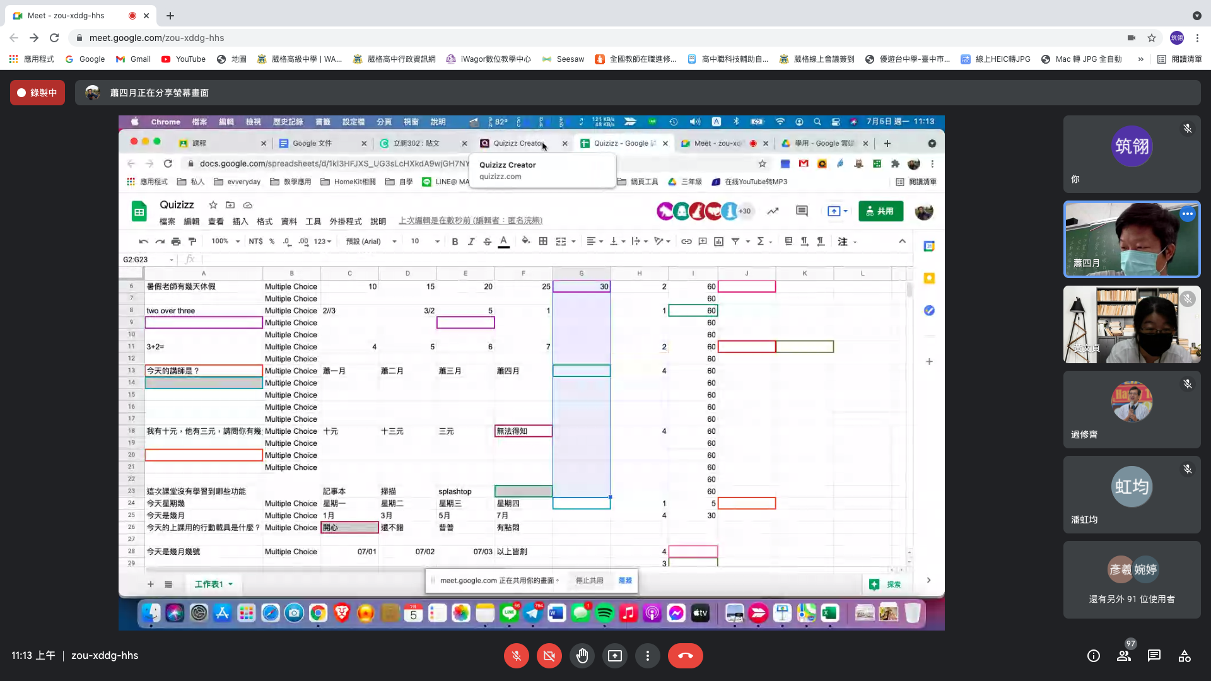Bookmark this page with the star icon
Viewport: 1211px width, 681px height.
tap(1152, 38)
